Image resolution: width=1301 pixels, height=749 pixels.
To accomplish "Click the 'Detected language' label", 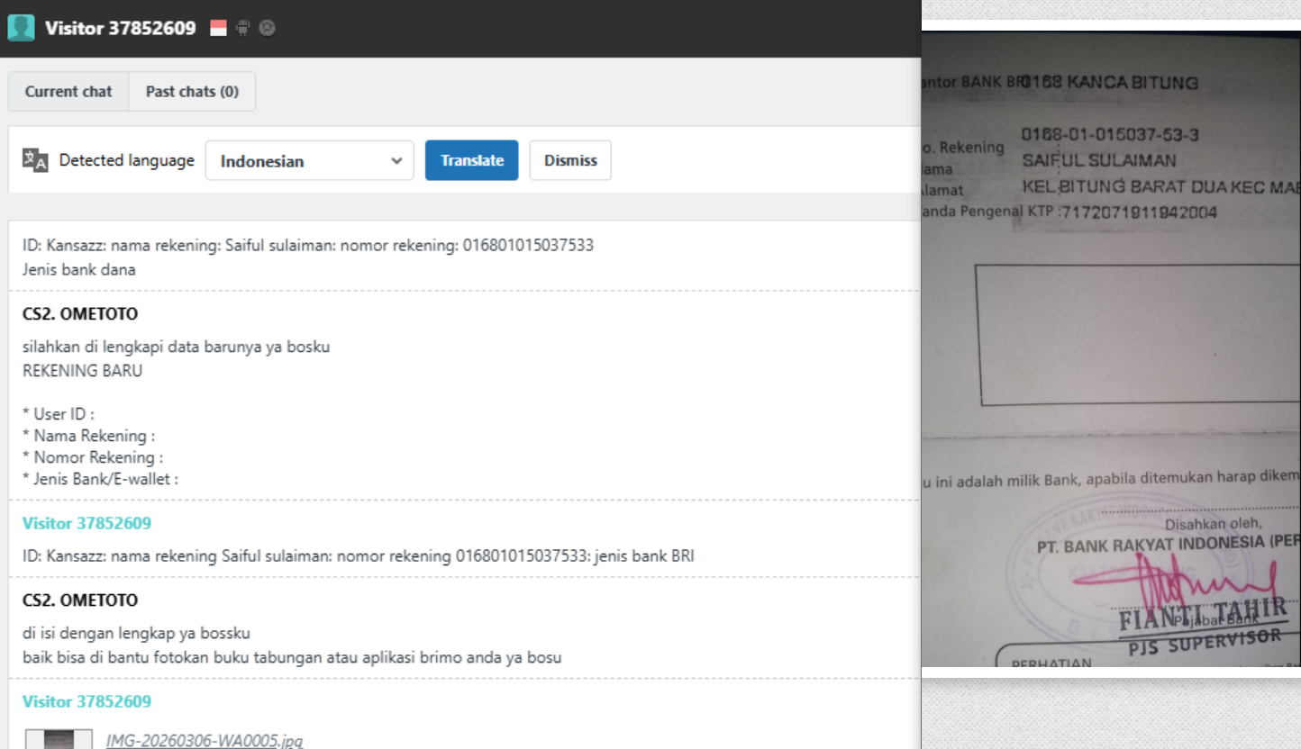I will [x=127, y=161].
